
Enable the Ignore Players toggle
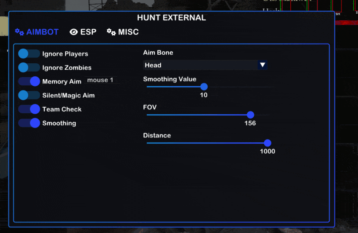point(29,54)
